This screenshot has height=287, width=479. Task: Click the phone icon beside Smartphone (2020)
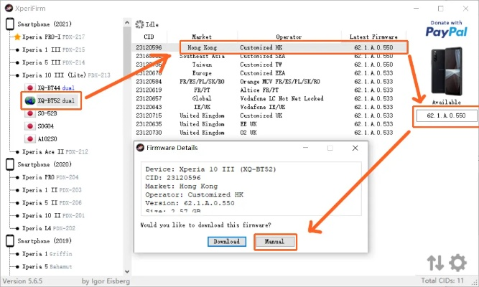click(10, 164)
